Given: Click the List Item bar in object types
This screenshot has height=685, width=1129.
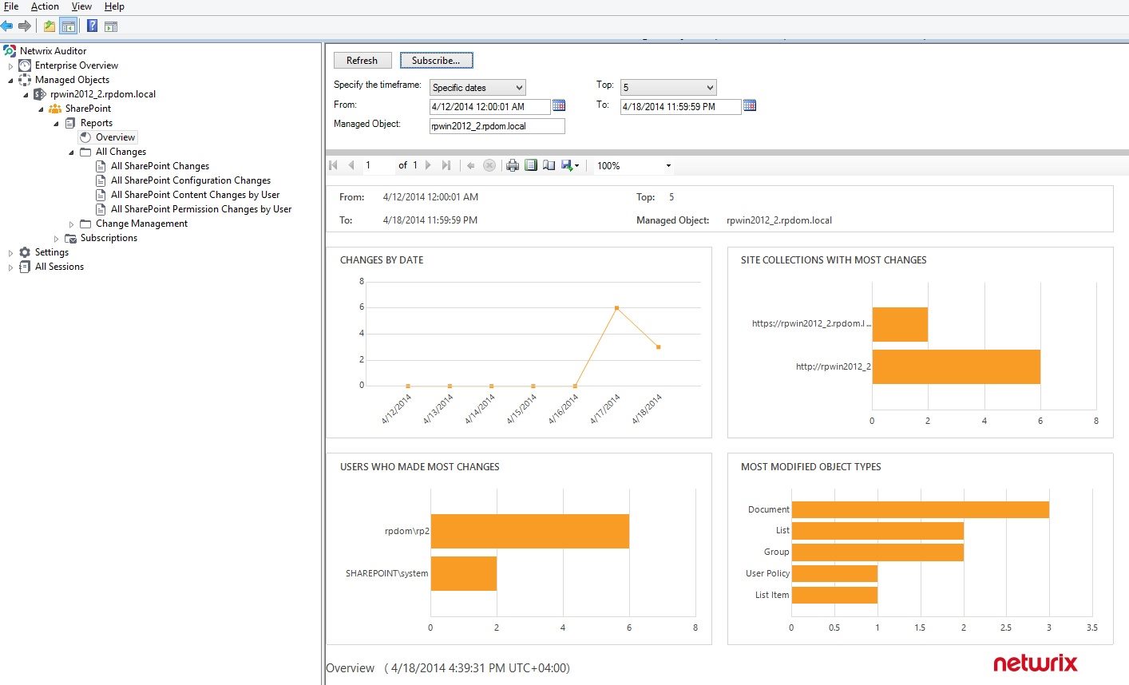Looking at the screenshot, I should coord(834,595).
